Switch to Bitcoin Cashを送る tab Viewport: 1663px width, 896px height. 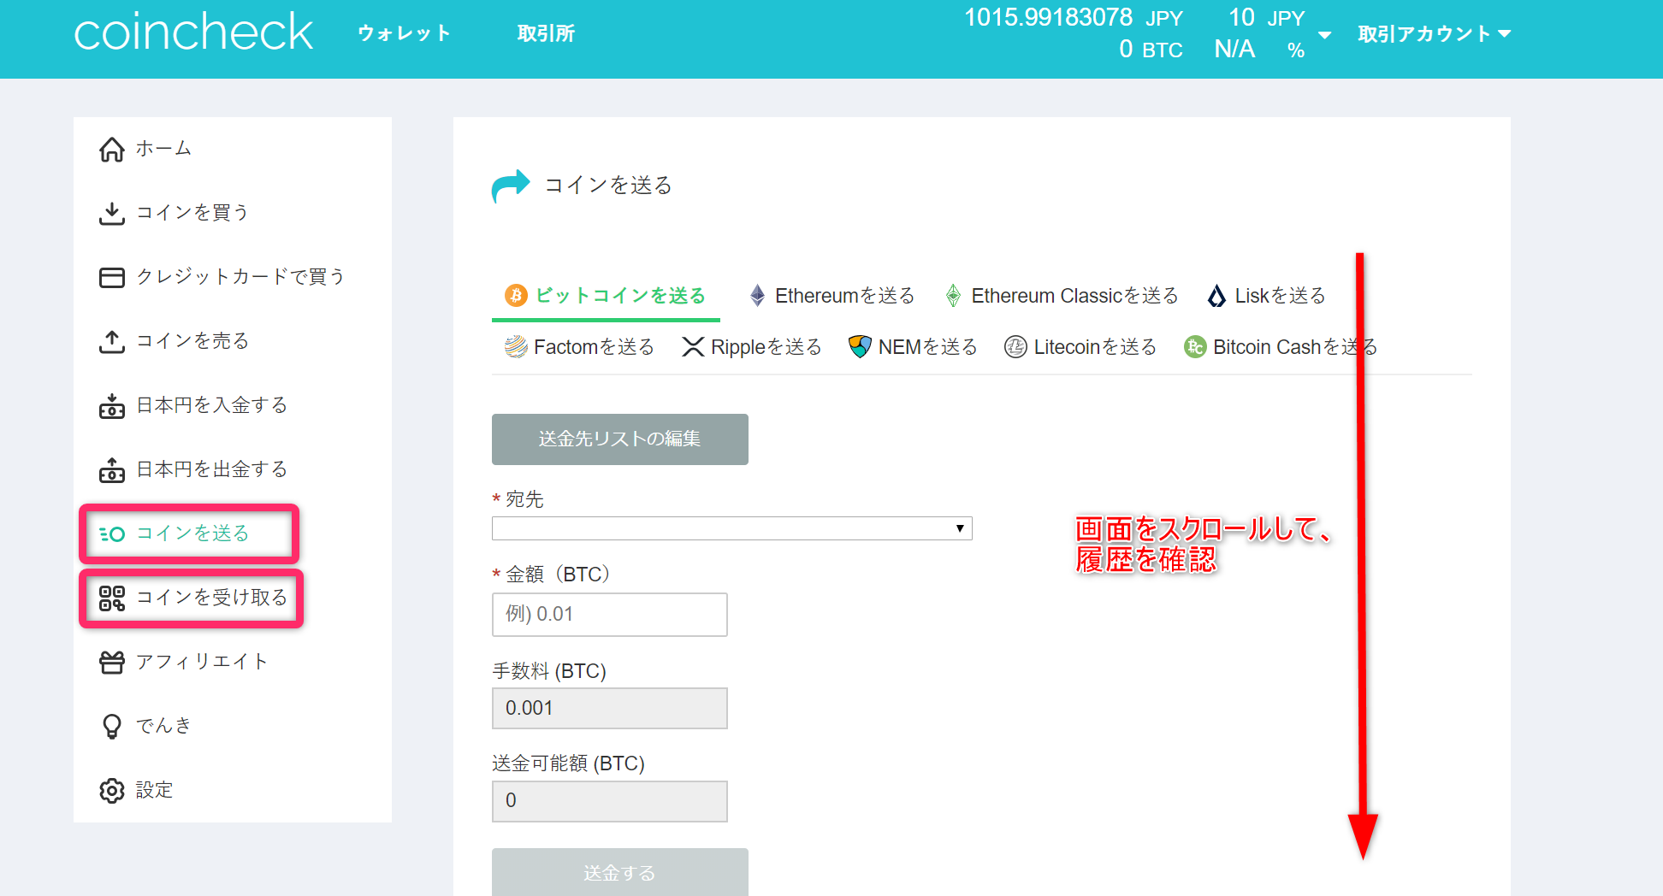click(1281, 347)
